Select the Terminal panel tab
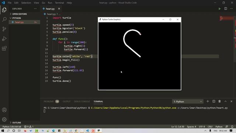The image size is (236, 133). pos(98,102)
